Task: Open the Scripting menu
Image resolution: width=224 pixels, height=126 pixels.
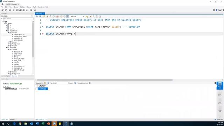Action: [41, 7]
